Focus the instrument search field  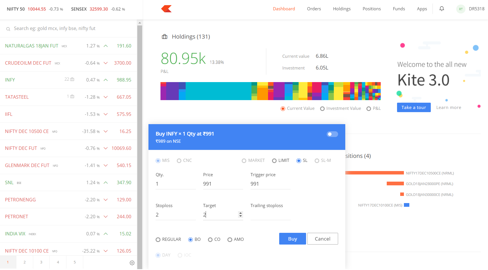coord(69,29)
